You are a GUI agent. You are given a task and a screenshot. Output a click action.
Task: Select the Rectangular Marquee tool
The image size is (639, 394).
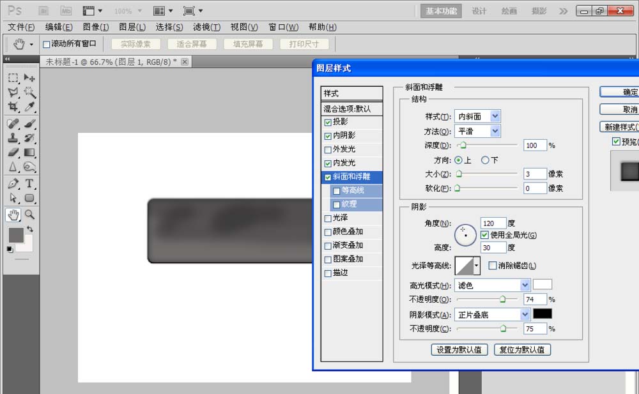tap(13, 78)
